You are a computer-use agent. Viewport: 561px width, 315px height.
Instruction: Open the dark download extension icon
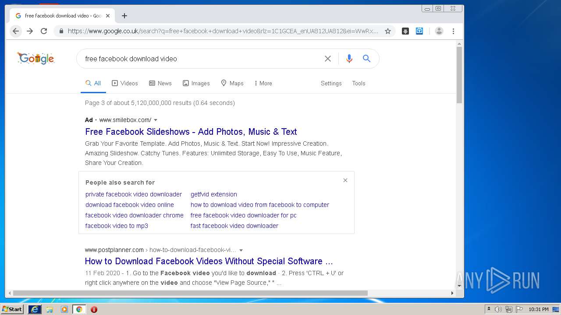[x=405, y=31]
